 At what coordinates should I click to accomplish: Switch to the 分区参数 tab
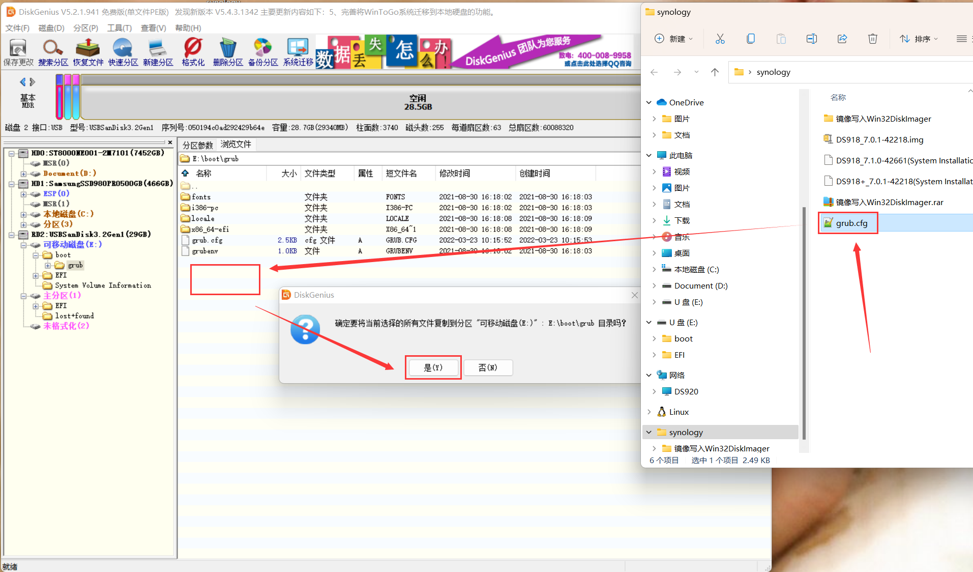pyautogui.click(x=197, y=145)
